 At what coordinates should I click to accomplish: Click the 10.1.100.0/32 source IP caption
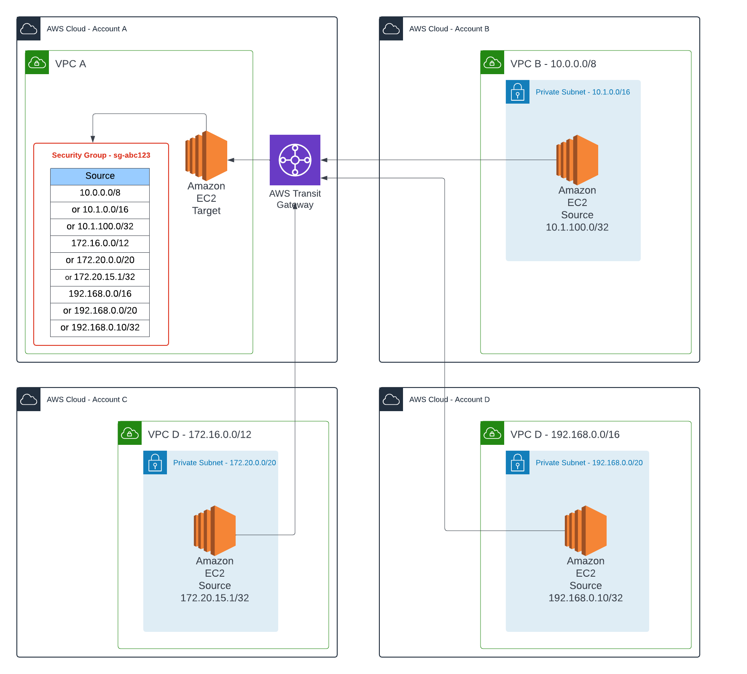577,227
